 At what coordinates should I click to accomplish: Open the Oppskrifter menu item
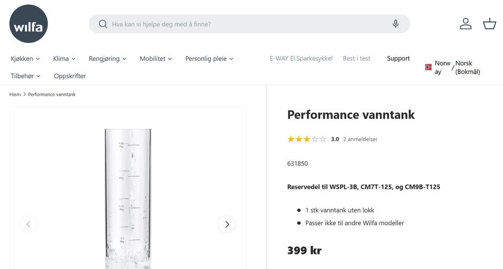point(70,76)
